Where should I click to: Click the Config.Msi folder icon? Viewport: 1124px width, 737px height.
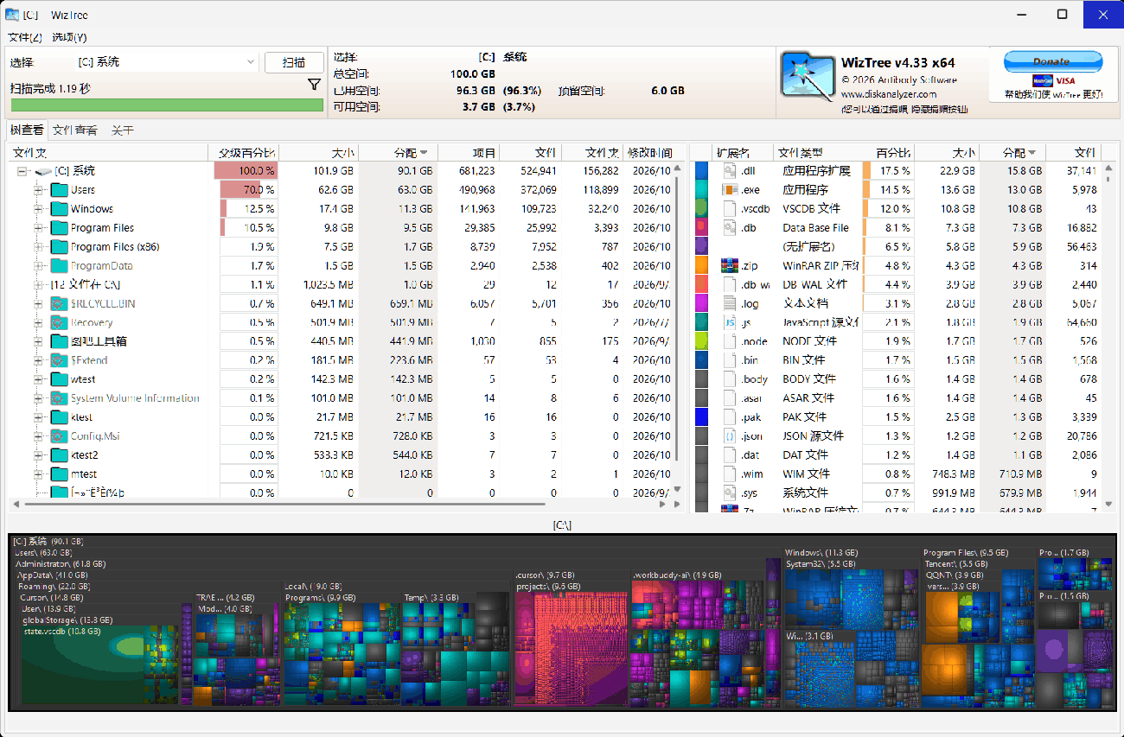59,437
